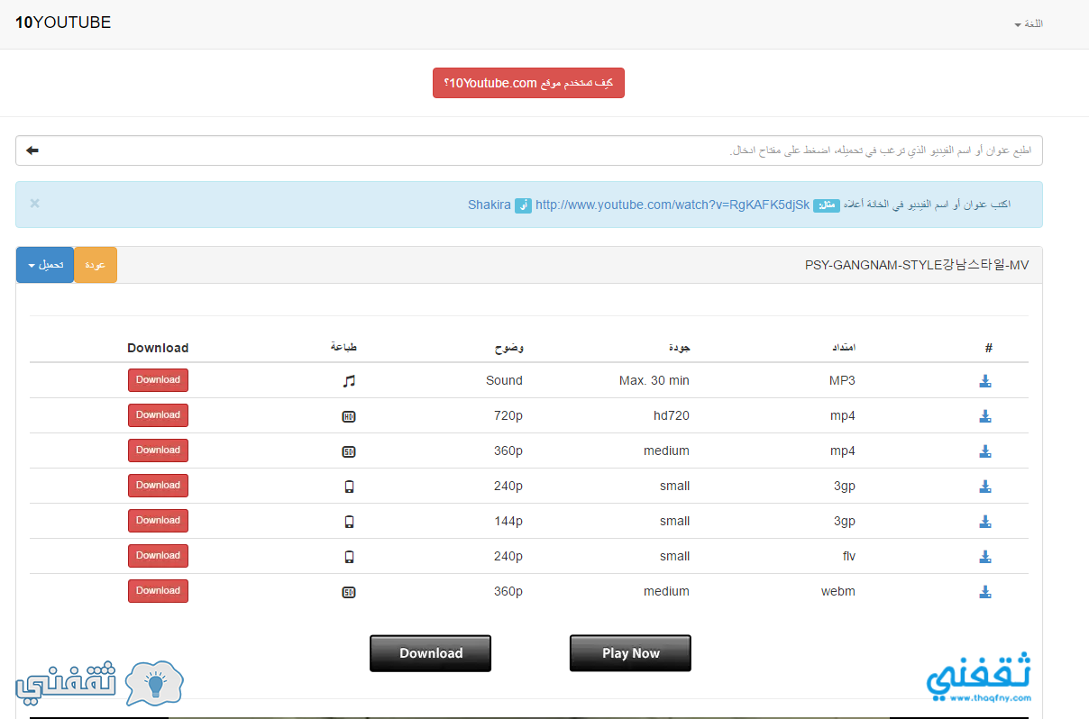Click the MP3 format cell
The width and height of the screenshot is (1089, 719).
842,380
